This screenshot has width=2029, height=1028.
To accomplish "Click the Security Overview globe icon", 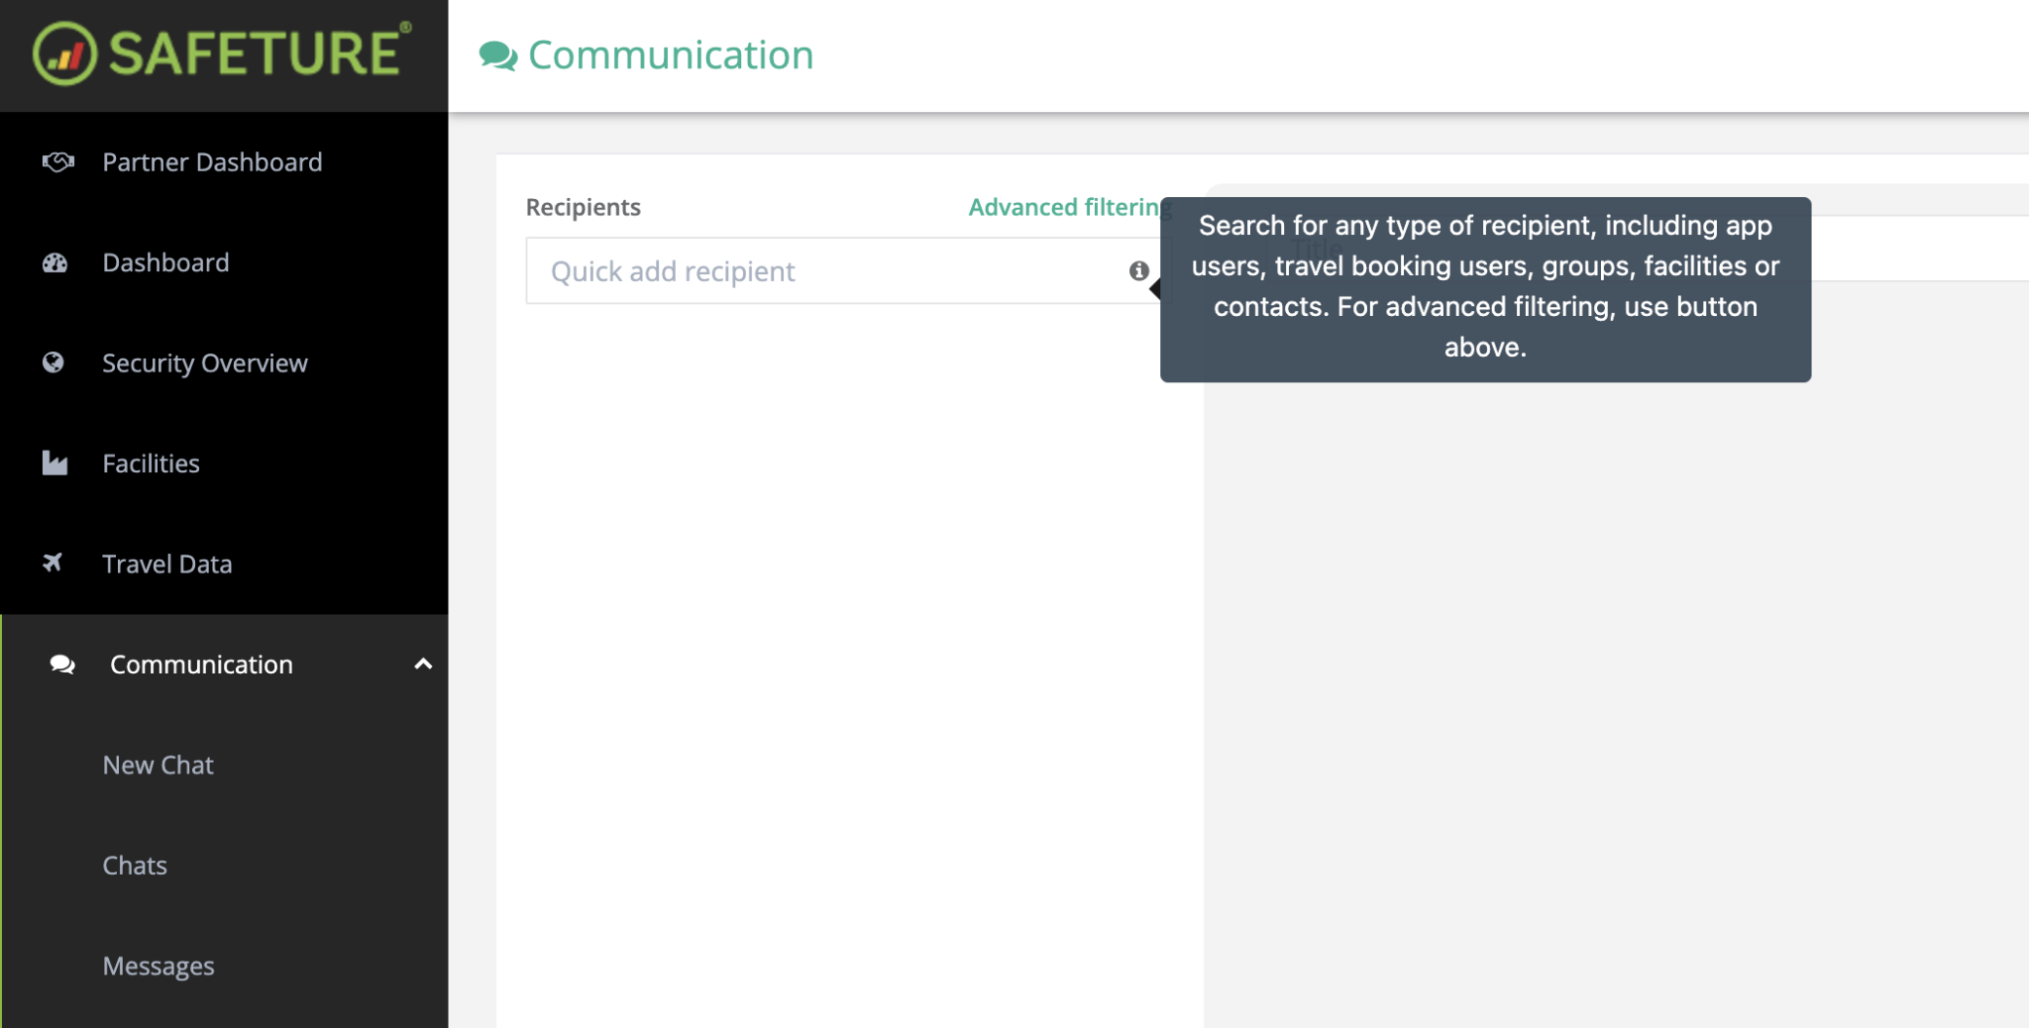I will click(x=53, y=362).
